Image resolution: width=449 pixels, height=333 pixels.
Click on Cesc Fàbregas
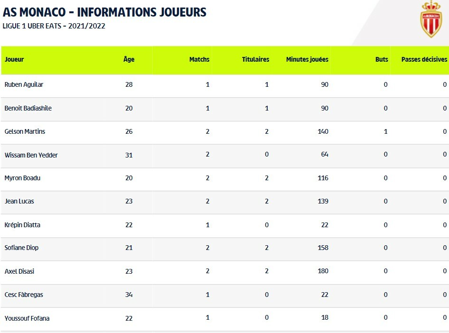click(x=24, y=295)
